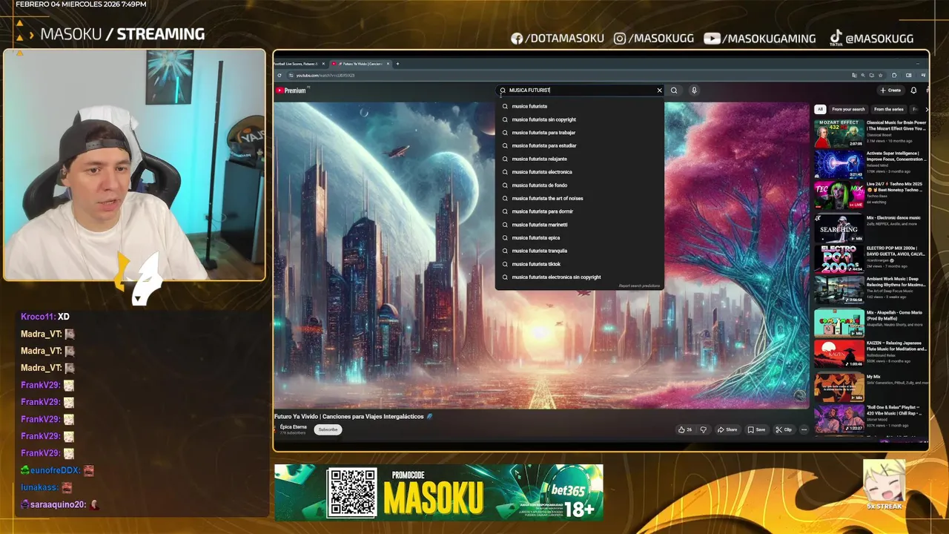Pick suggestion "musica futurista epica"

(580, 237)
